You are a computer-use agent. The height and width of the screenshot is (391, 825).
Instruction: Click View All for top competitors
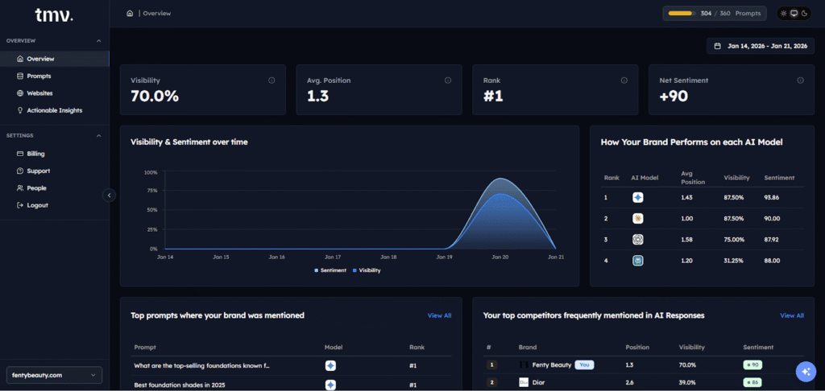point(792,316)
